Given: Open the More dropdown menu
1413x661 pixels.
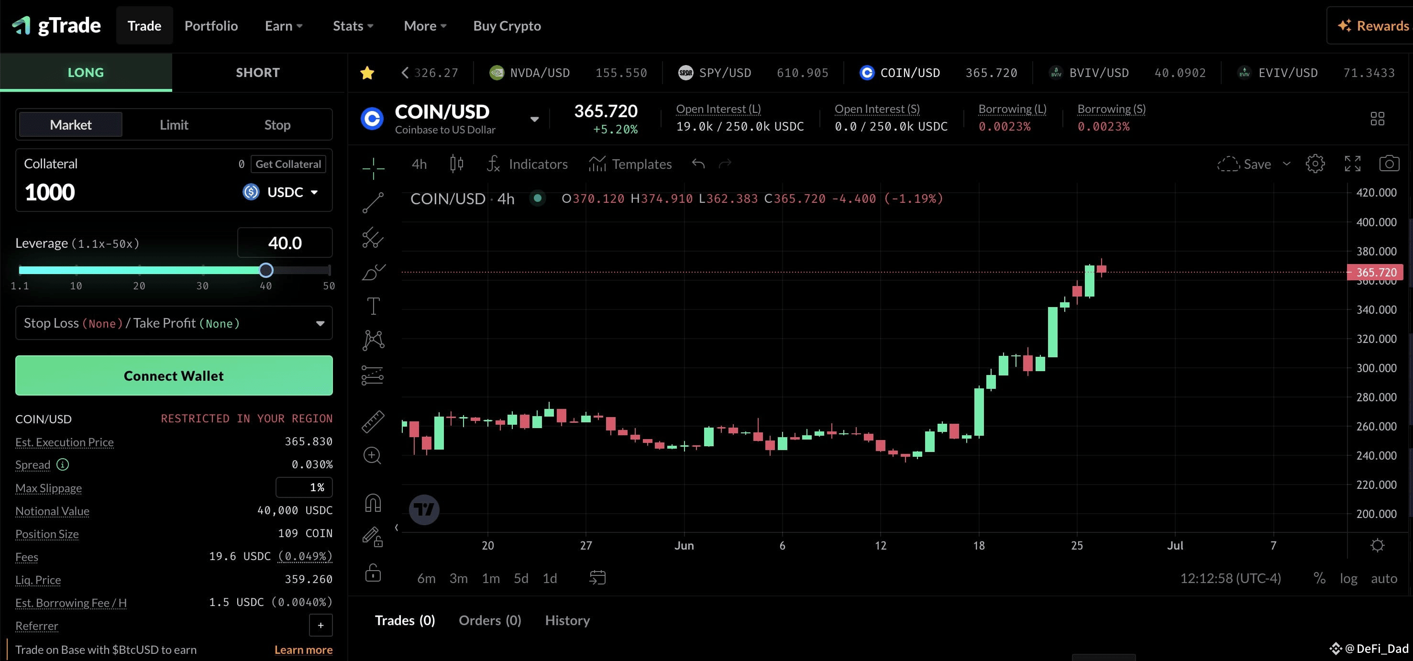Looking at the screenshot, I should coord(425,26).
